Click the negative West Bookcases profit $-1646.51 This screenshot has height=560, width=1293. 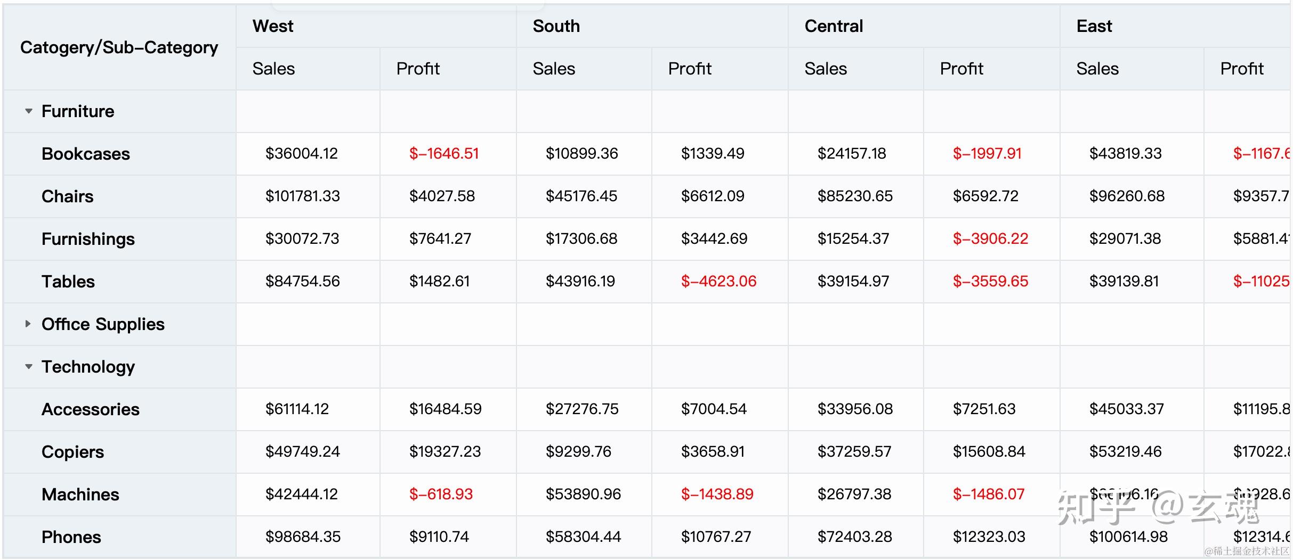444,154
